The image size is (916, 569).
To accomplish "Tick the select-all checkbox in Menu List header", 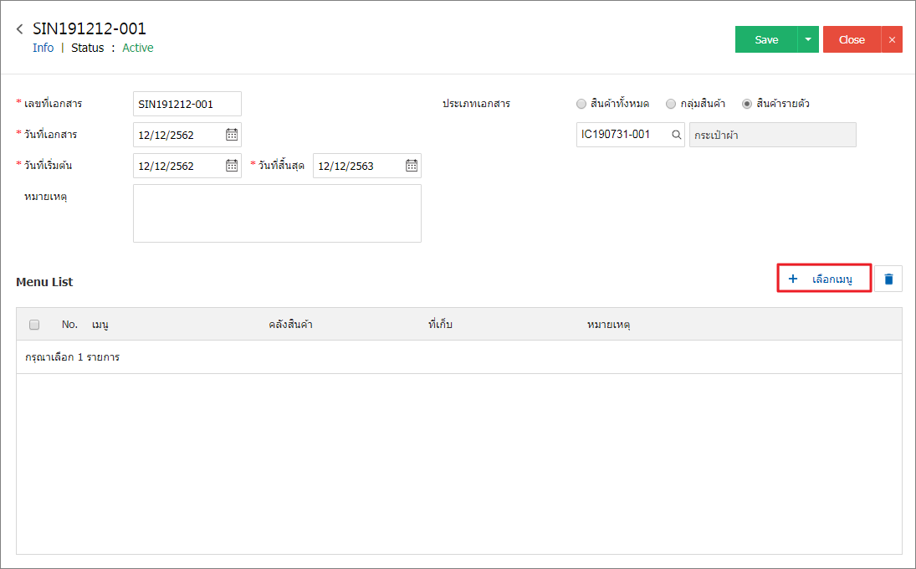I will [x=34, y=324].
